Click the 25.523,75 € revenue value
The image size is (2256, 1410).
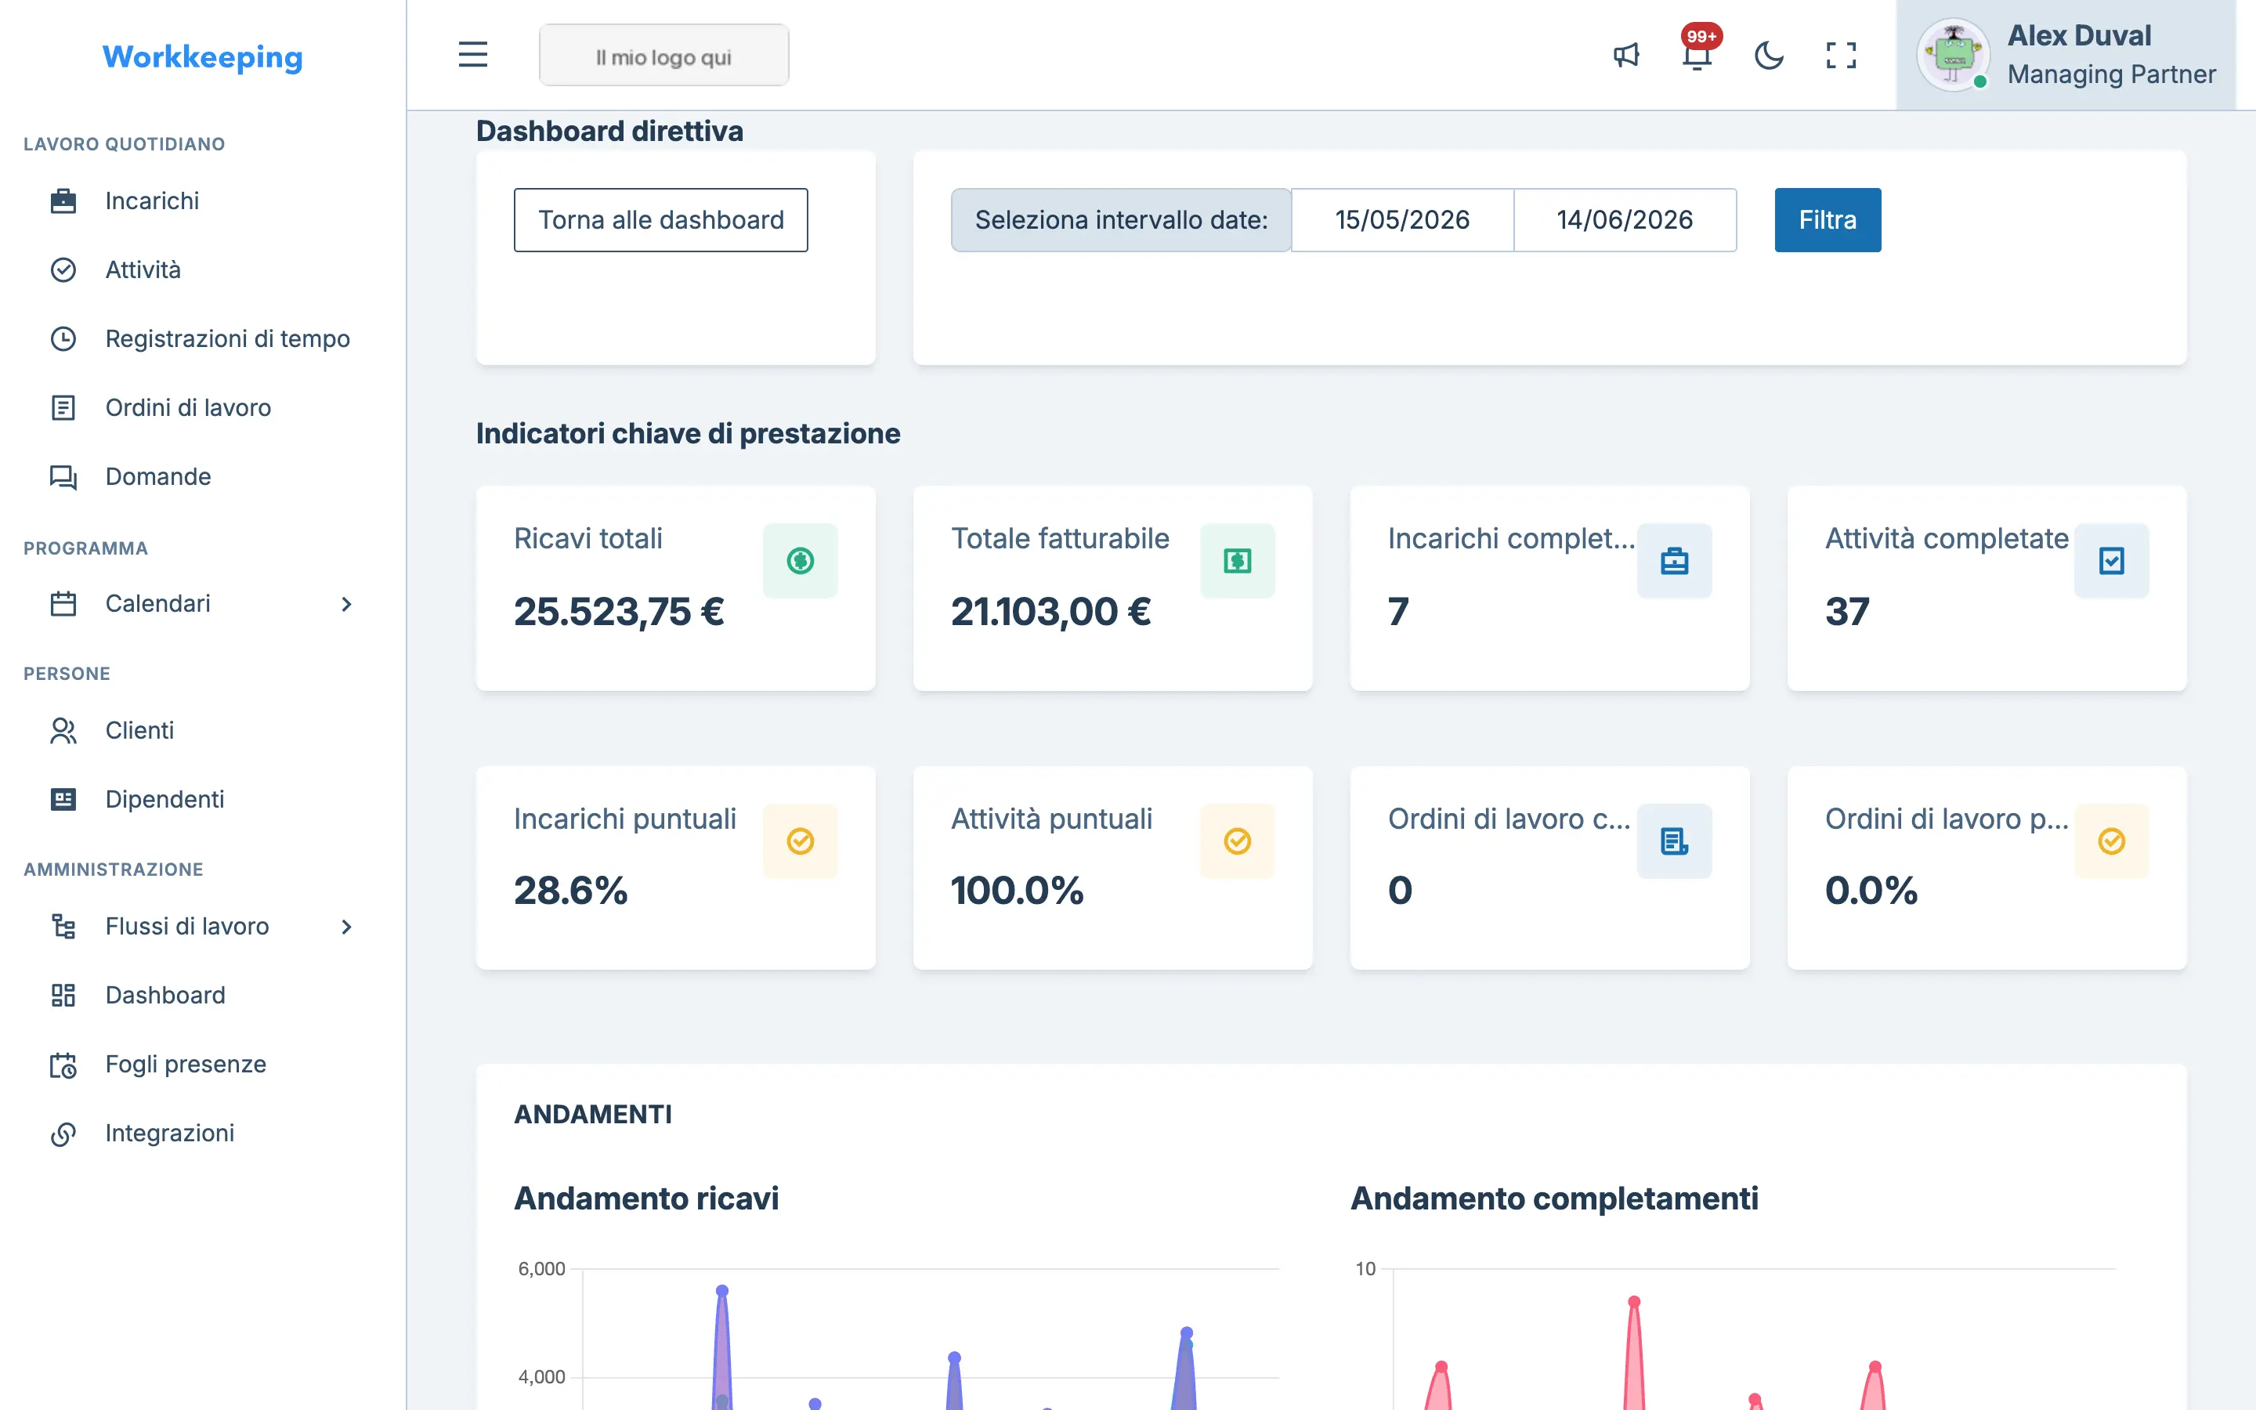point(619,612)
